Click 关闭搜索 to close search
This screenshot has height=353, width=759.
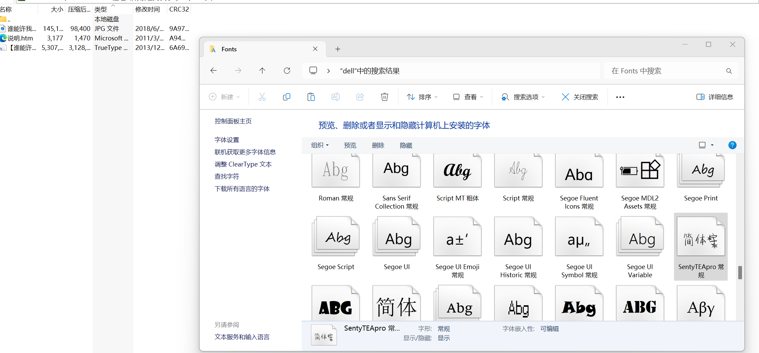point(580,97)
